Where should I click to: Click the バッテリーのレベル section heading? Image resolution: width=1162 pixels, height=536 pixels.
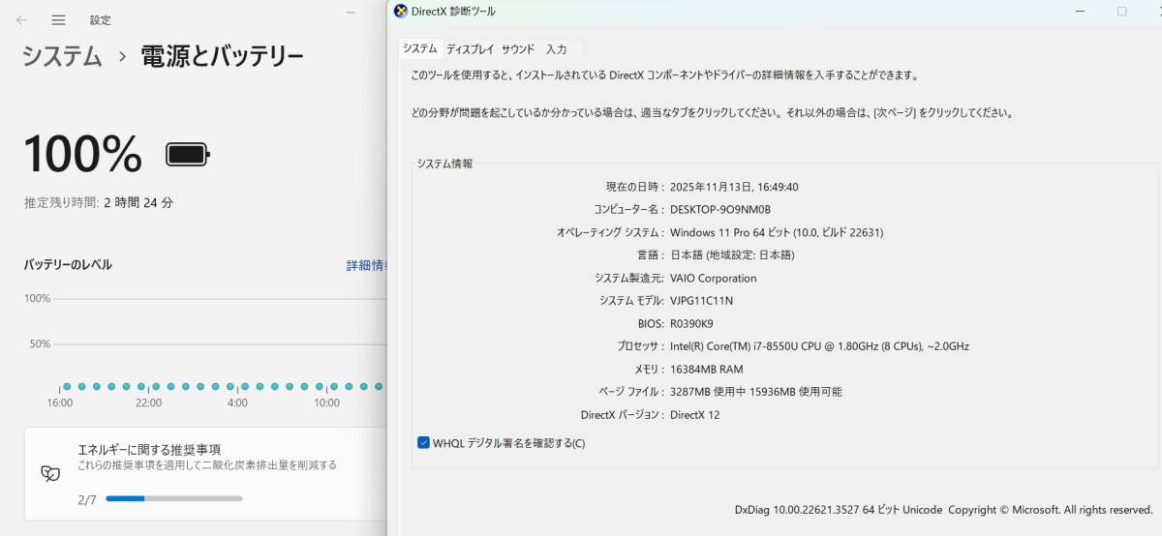point(68,265)
